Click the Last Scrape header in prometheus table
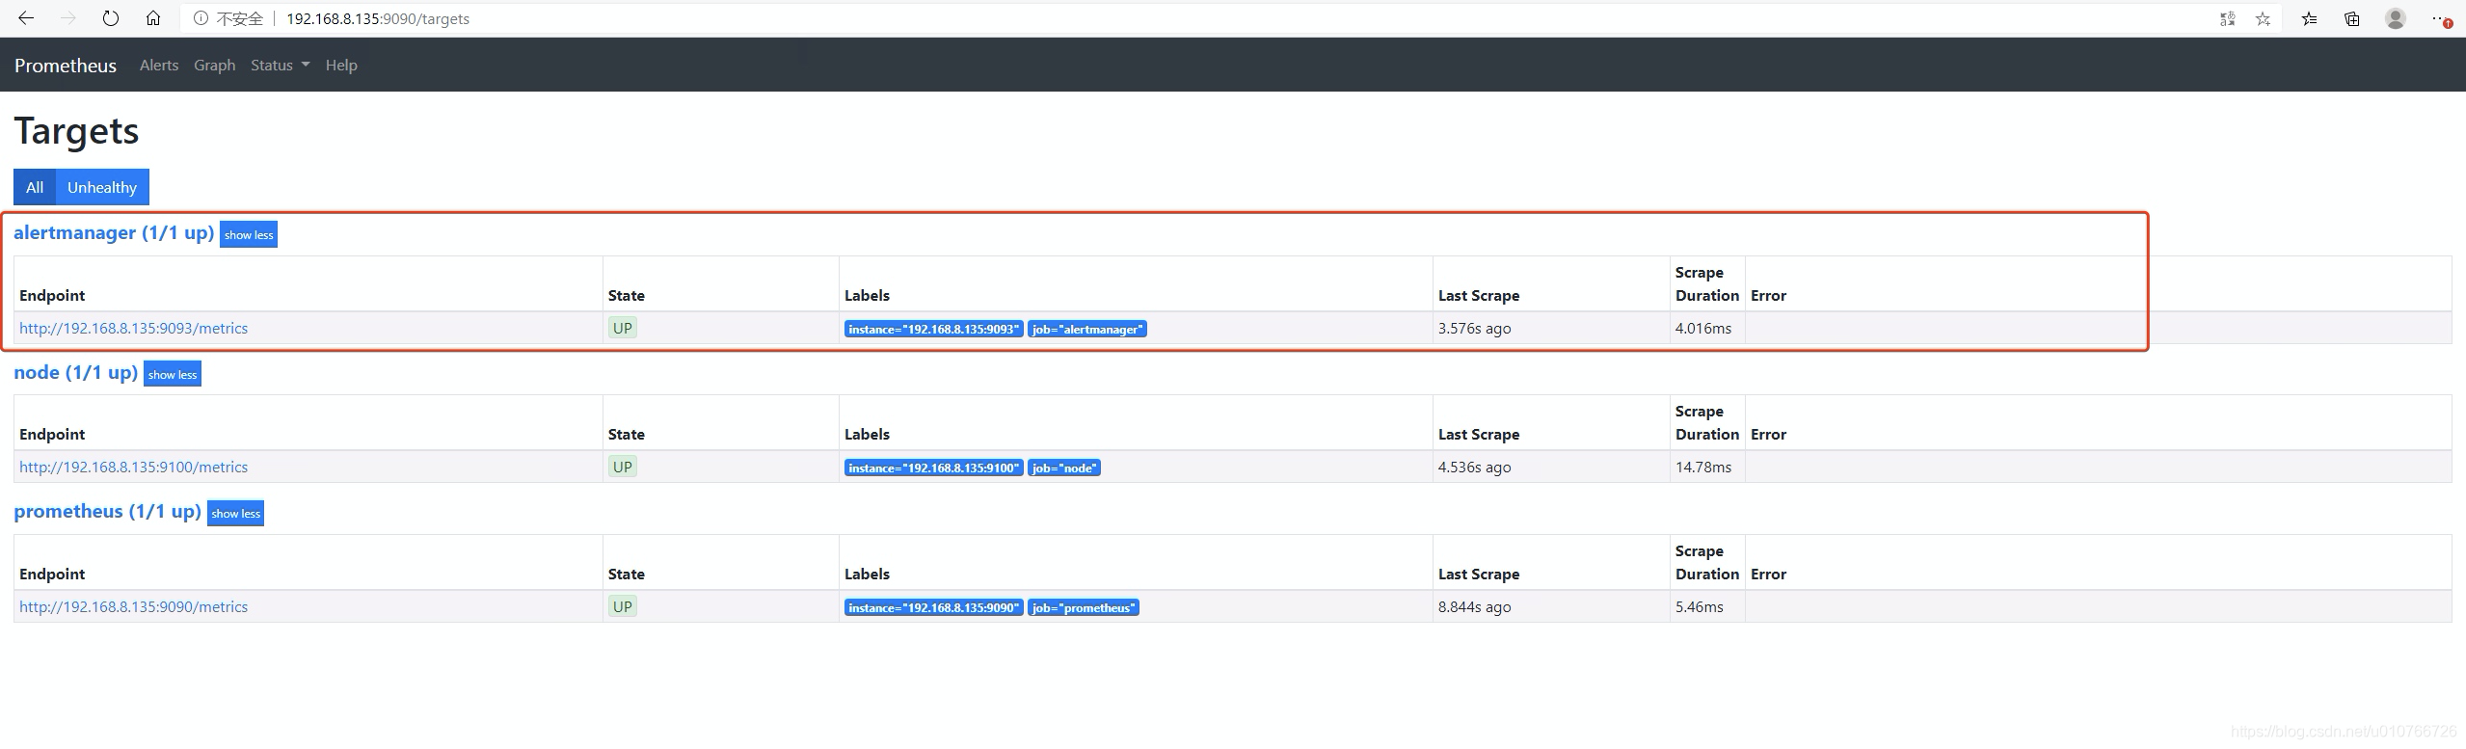Viewport: 2466px width, 749px height. pos(1478,574)
